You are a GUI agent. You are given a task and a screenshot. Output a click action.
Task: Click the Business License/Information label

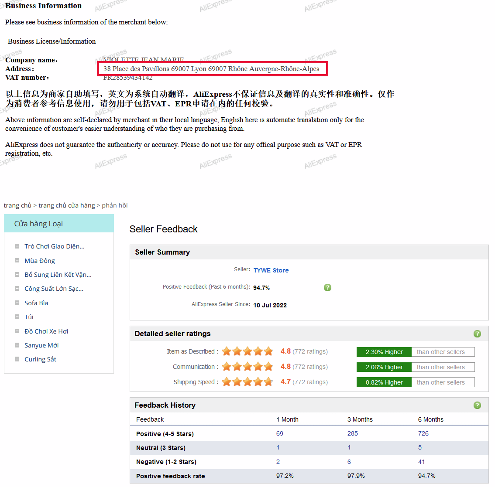pos(52,41)
